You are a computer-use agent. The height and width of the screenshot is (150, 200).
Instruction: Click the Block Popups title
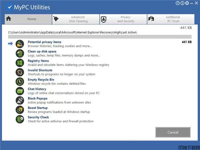tap(38, 98)
